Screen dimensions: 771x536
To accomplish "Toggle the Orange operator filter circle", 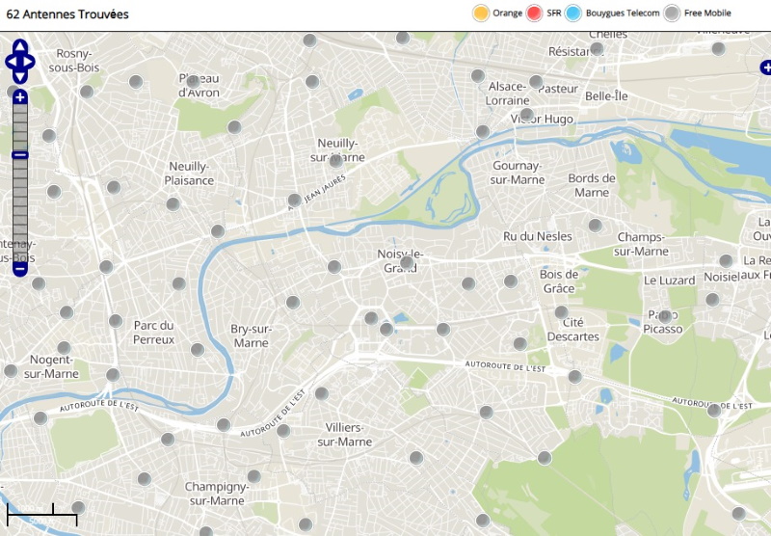I will click(x=480, y=13).
